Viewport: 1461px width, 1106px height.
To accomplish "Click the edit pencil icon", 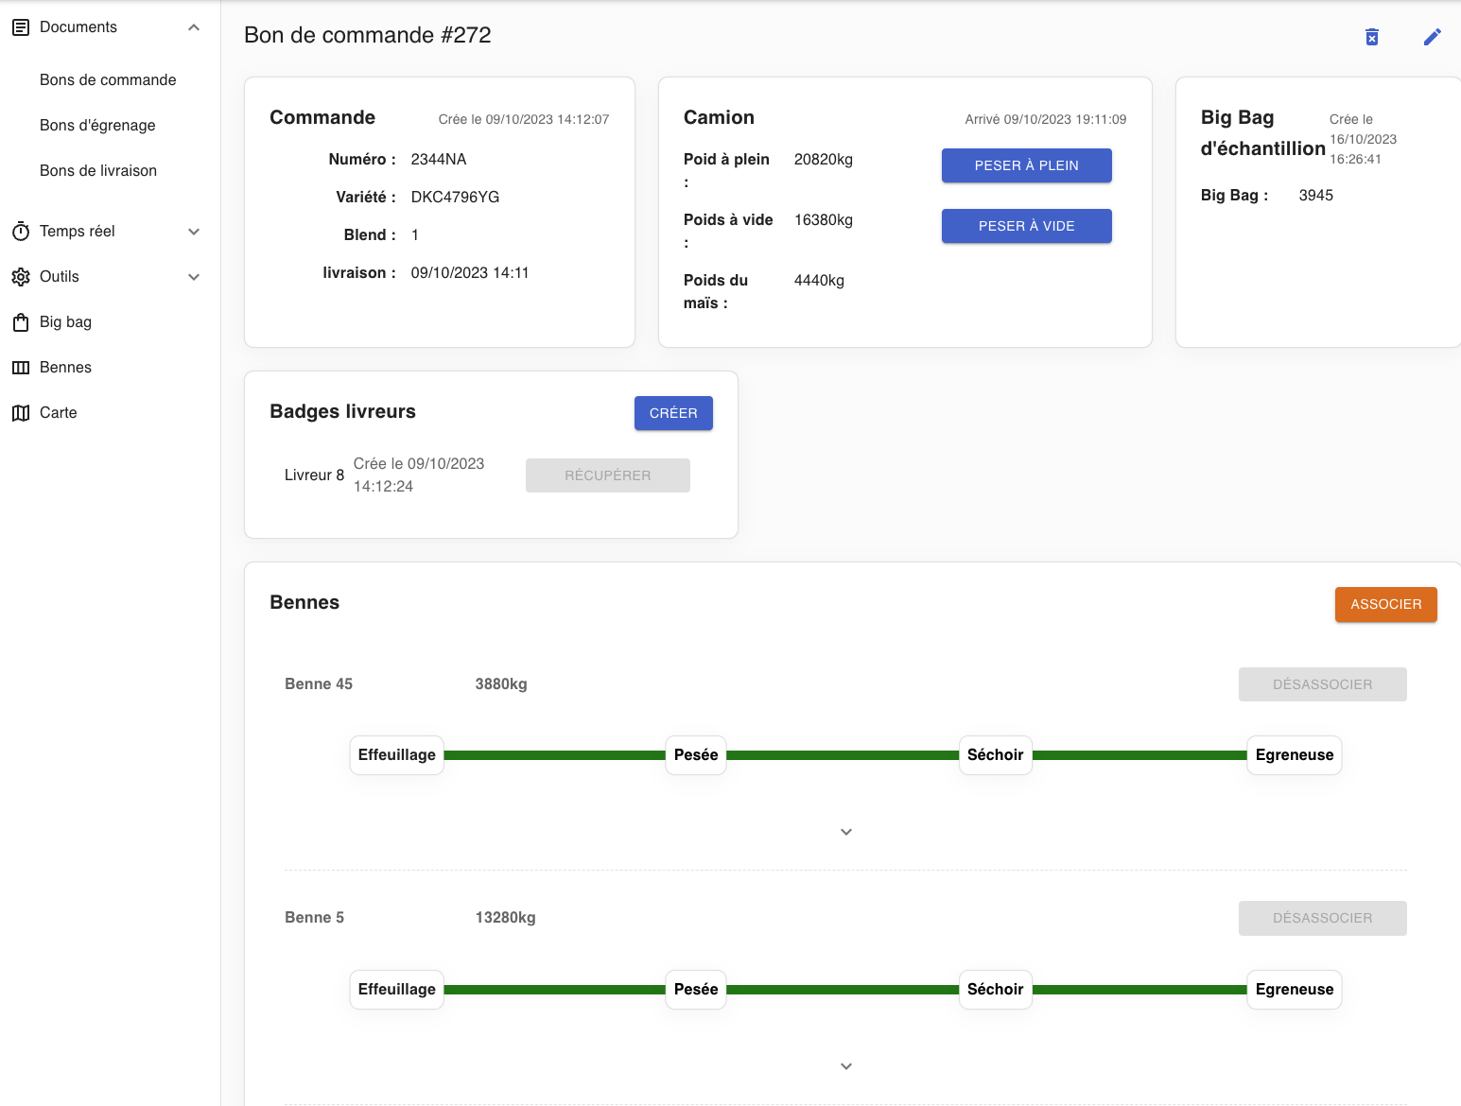I will tap(1432, 37).
